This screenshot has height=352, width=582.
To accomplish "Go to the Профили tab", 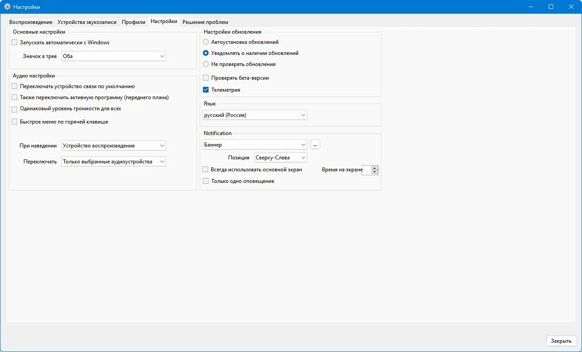I will 133,22.
